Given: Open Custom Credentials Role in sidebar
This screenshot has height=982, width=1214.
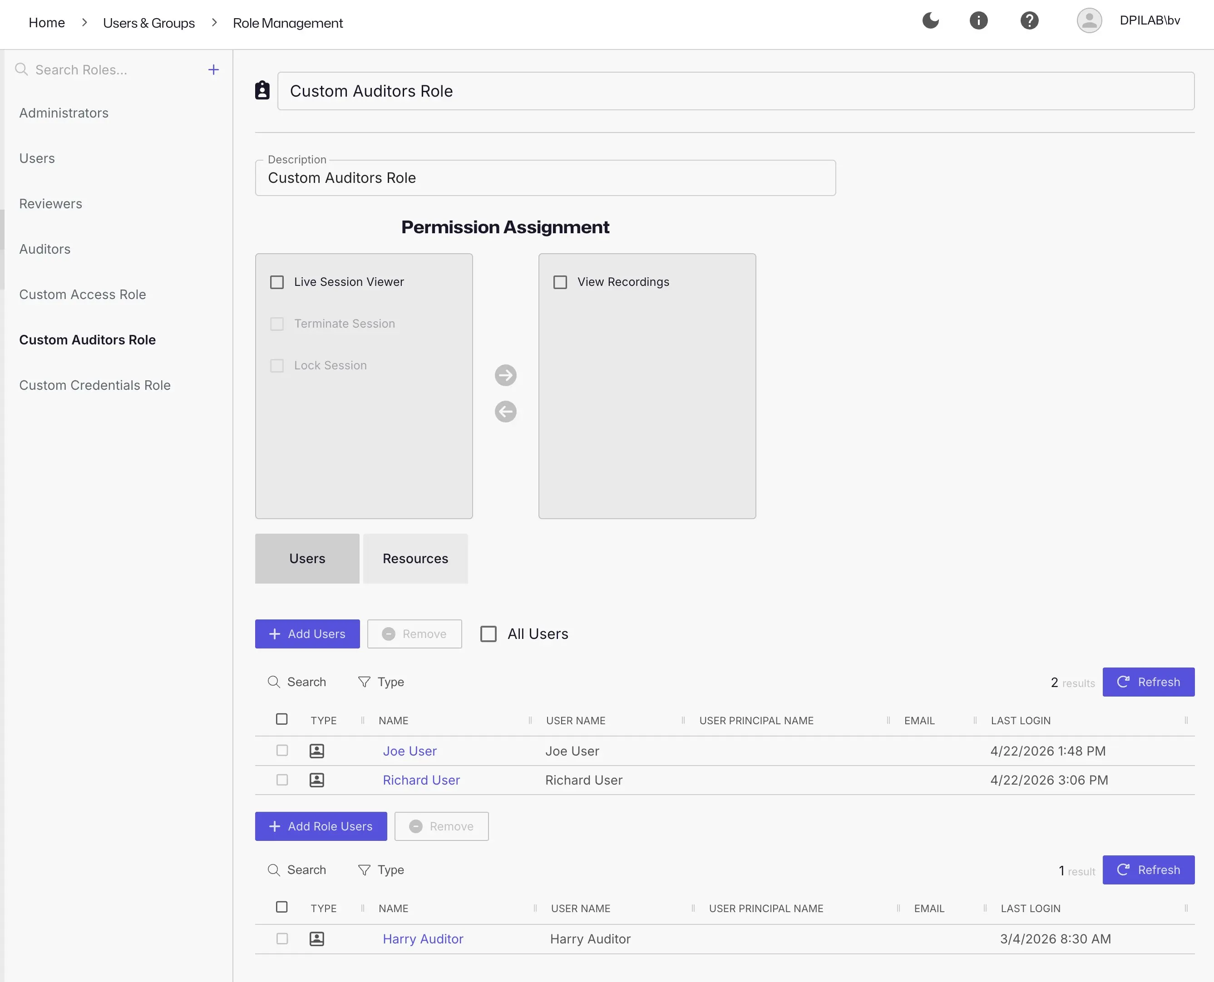Looking at the screenshot, I should (95, 385).
